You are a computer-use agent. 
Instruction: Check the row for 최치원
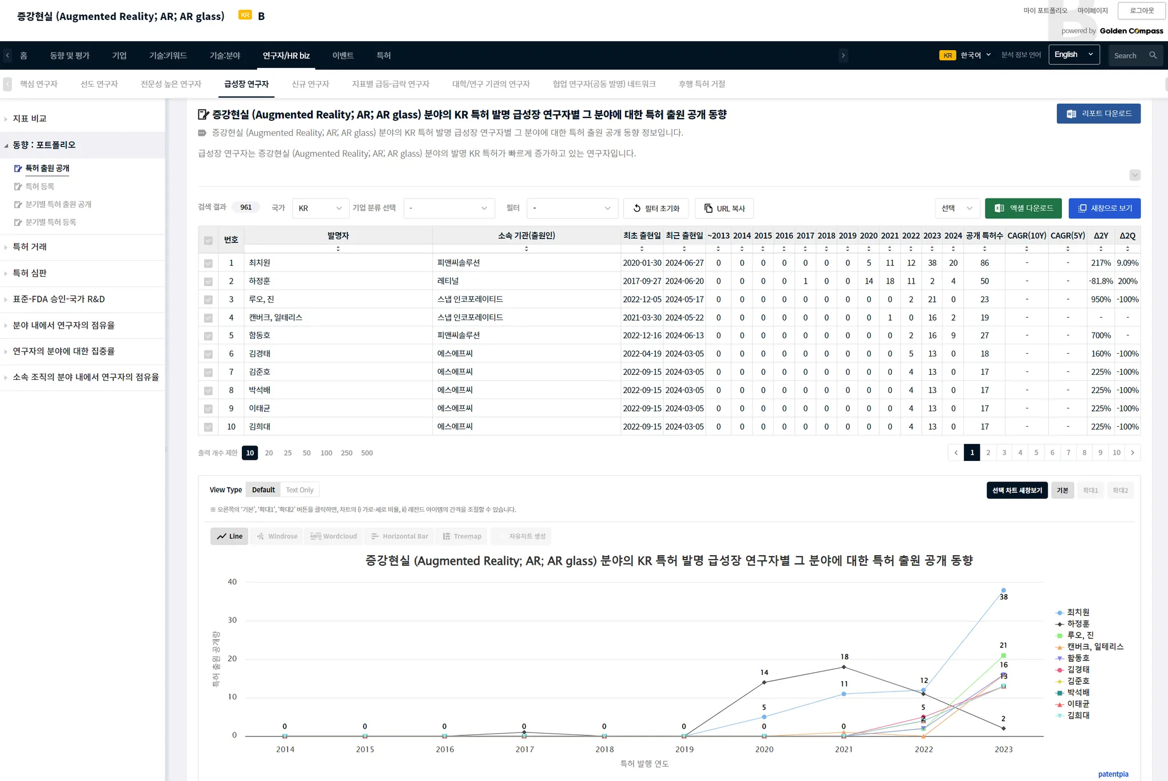tap(208, 264)
